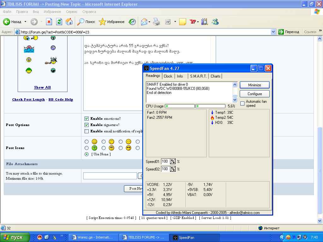Image resolution: width=323 pixels, height=242 pixels.
Task: Launch the Messenger people icon
Action: (215, 22)
